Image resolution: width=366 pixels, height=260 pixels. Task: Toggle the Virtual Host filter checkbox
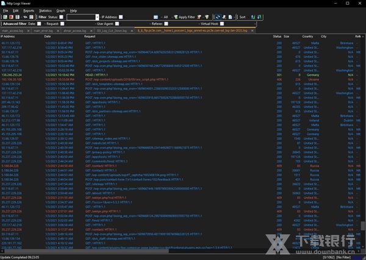tap(222, 24)
